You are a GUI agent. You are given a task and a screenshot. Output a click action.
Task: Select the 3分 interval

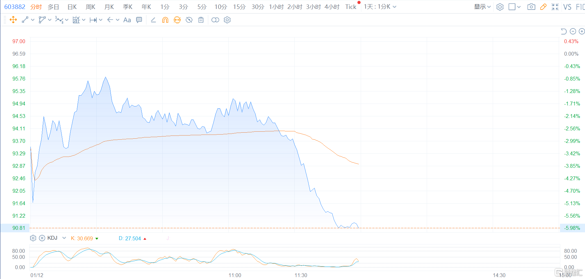coord(184,7)
